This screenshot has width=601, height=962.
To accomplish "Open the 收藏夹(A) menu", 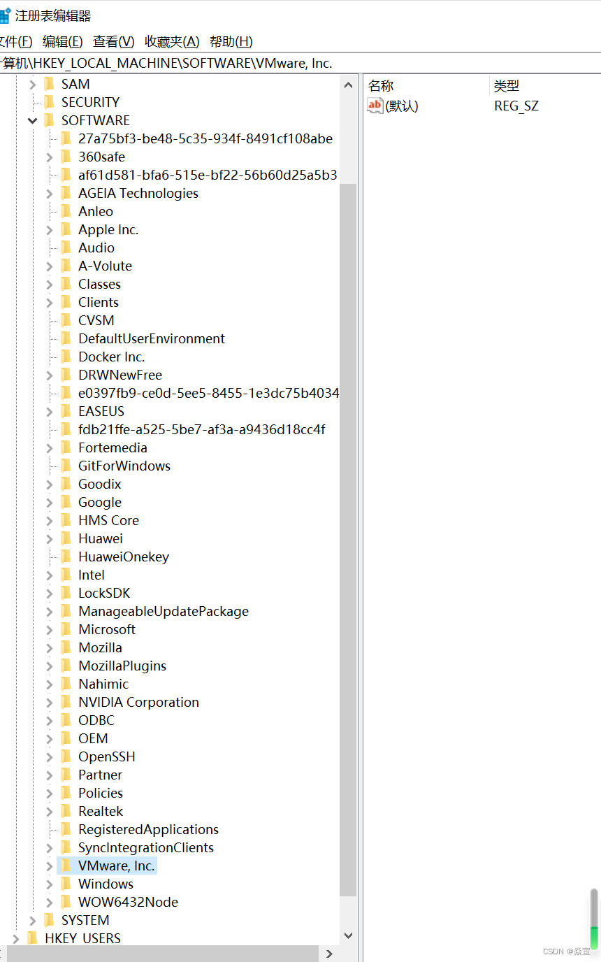I will click(x=172, y=41).
